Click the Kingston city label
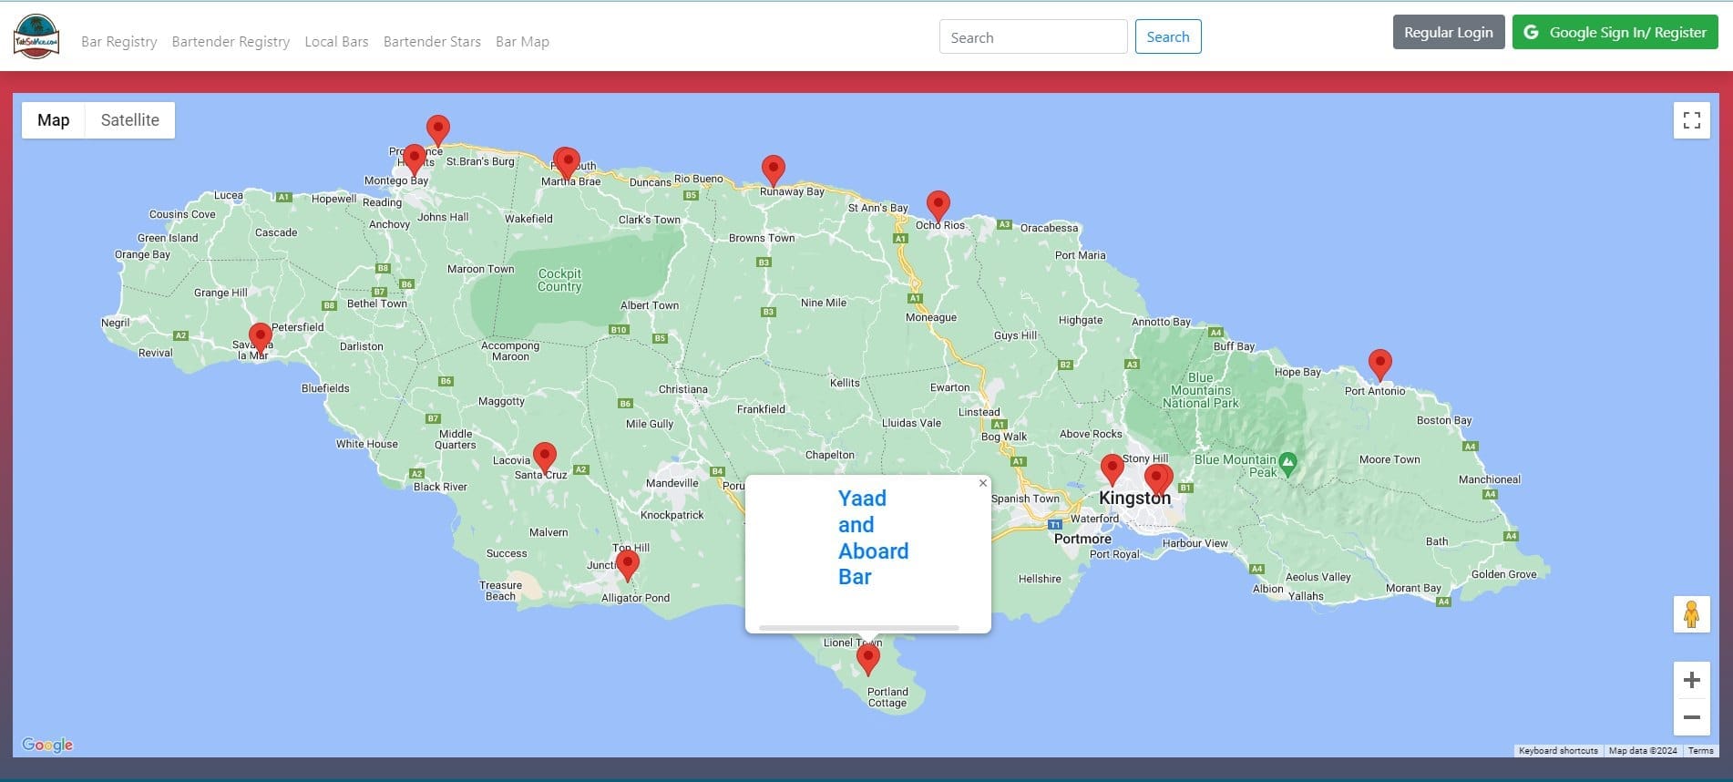Viewport: 1733px width, 782px height. pos(1135,499)
